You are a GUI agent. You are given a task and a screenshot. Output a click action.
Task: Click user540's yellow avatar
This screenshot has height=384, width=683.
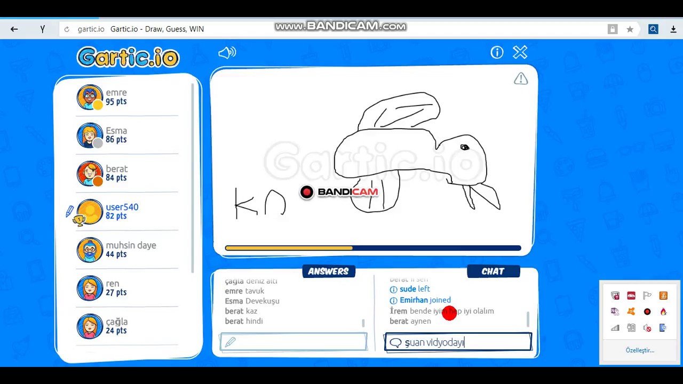point(89,212)
